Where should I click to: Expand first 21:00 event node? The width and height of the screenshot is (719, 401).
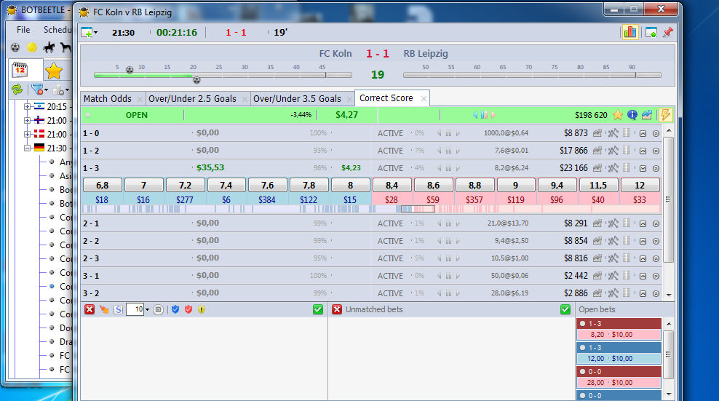pos(27,120)
